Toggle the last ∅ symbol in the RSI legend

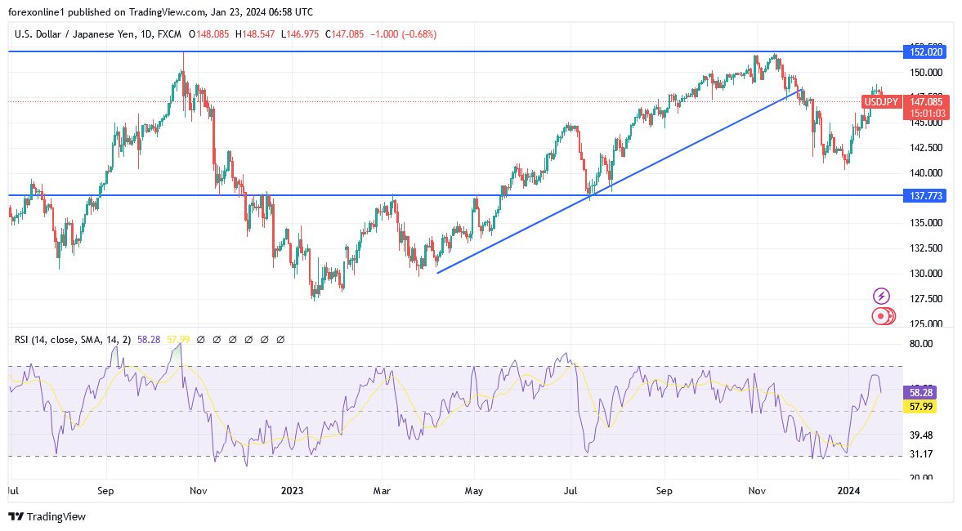coord(280,338)
